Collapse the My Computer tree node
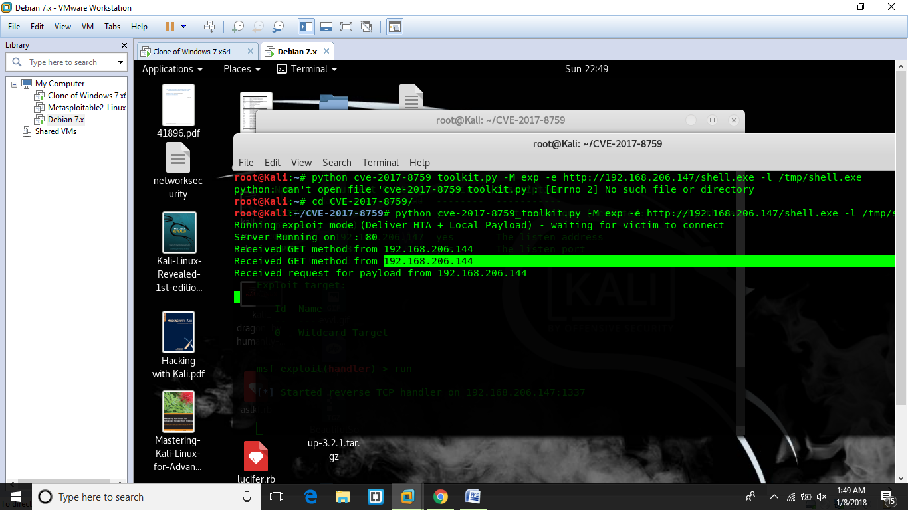Viewport: 908px width, 510px height. tap(15, 84)
